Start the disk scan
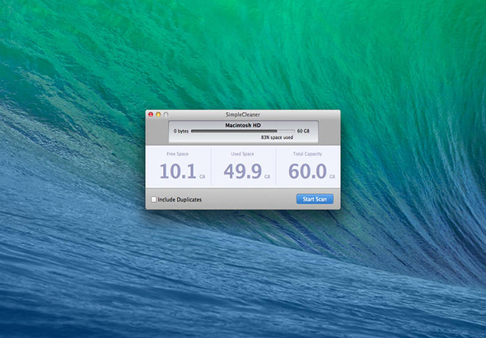Screen dimensions: 486x338 (x=315, y=199)
